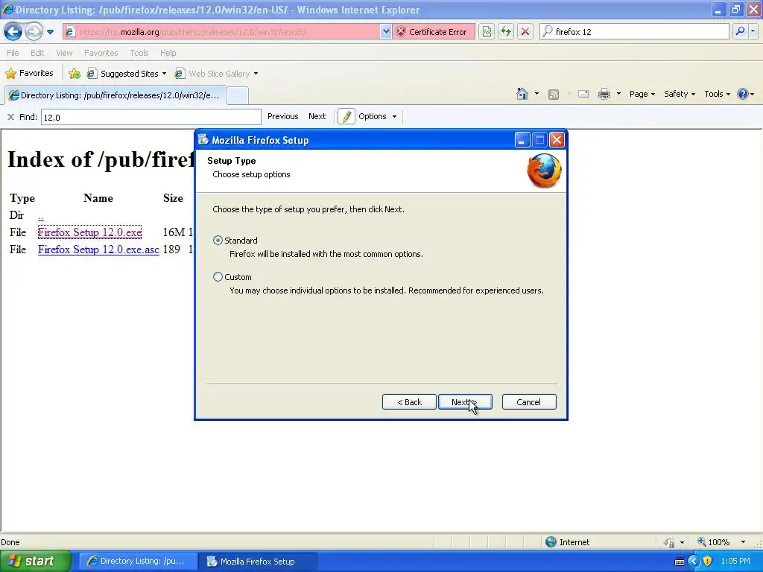Open the Edit menu

point(37,53)
